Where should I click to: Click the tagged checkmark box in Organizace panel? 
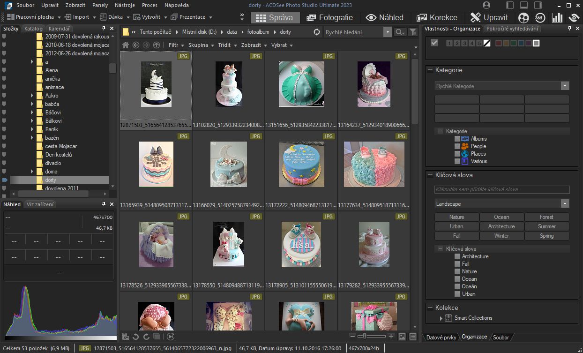point(434,43)
